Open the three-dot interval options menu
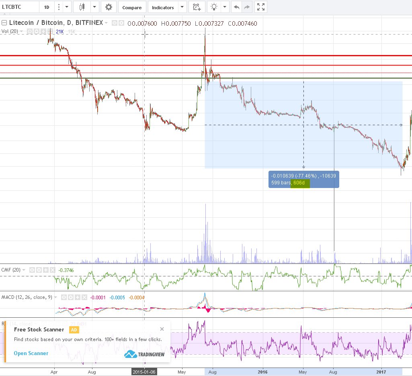 point(59,7)
